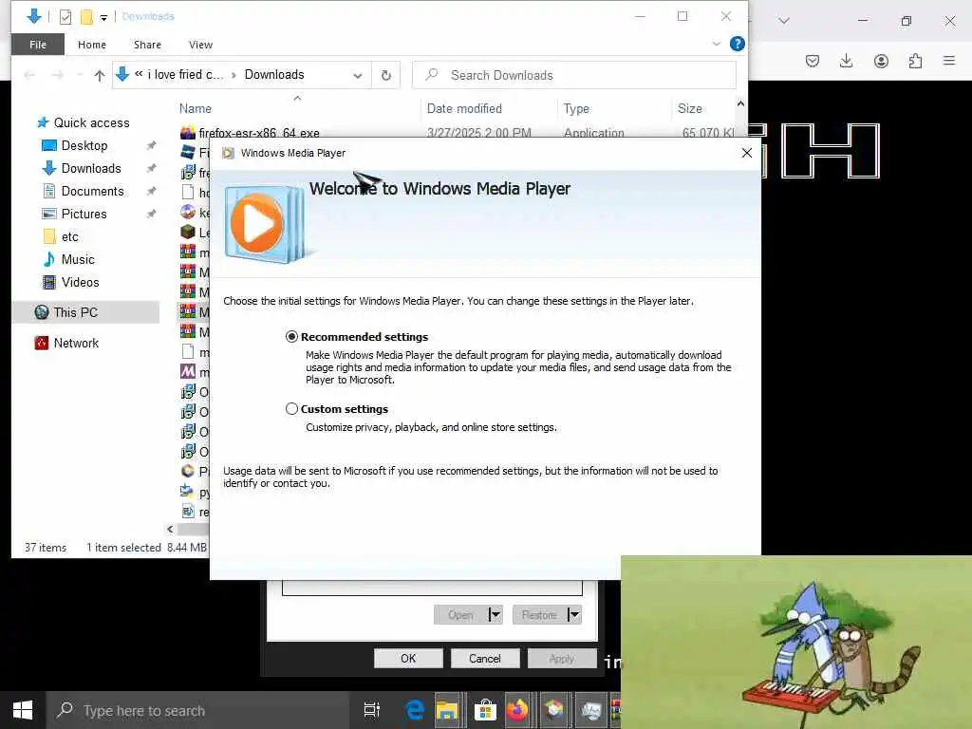Click the Open button in background dialog
Image resolution: width=972 pixels, height=729 pixels.
coord(460,615)
